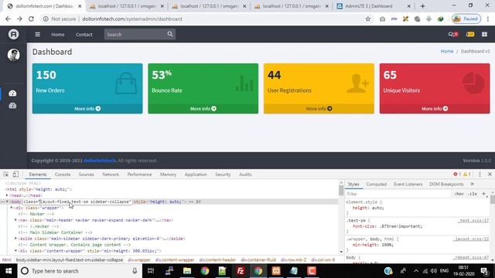Click the camera extension icon
Viewport: 495px width, 278px height.
click(x=382, y=19)
